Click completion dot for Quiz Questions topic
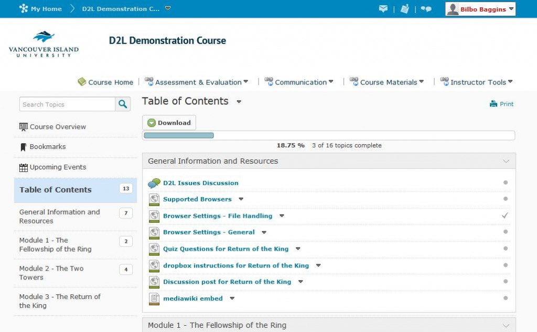This screenshot has height=332, width=537. 506,249
